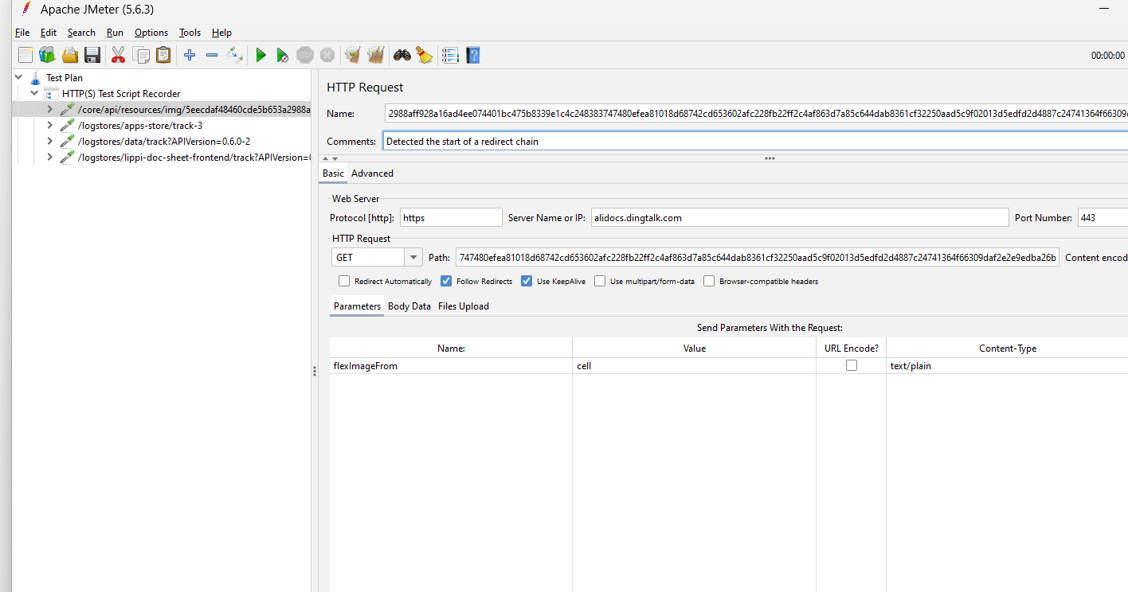
Task: Click the Server Name or IP field
Action: (800, 217)
